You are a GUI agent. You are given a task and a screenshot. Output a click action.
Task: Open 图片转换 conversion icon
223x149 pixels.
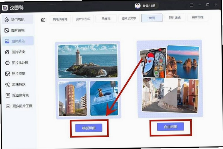[7, 52]
